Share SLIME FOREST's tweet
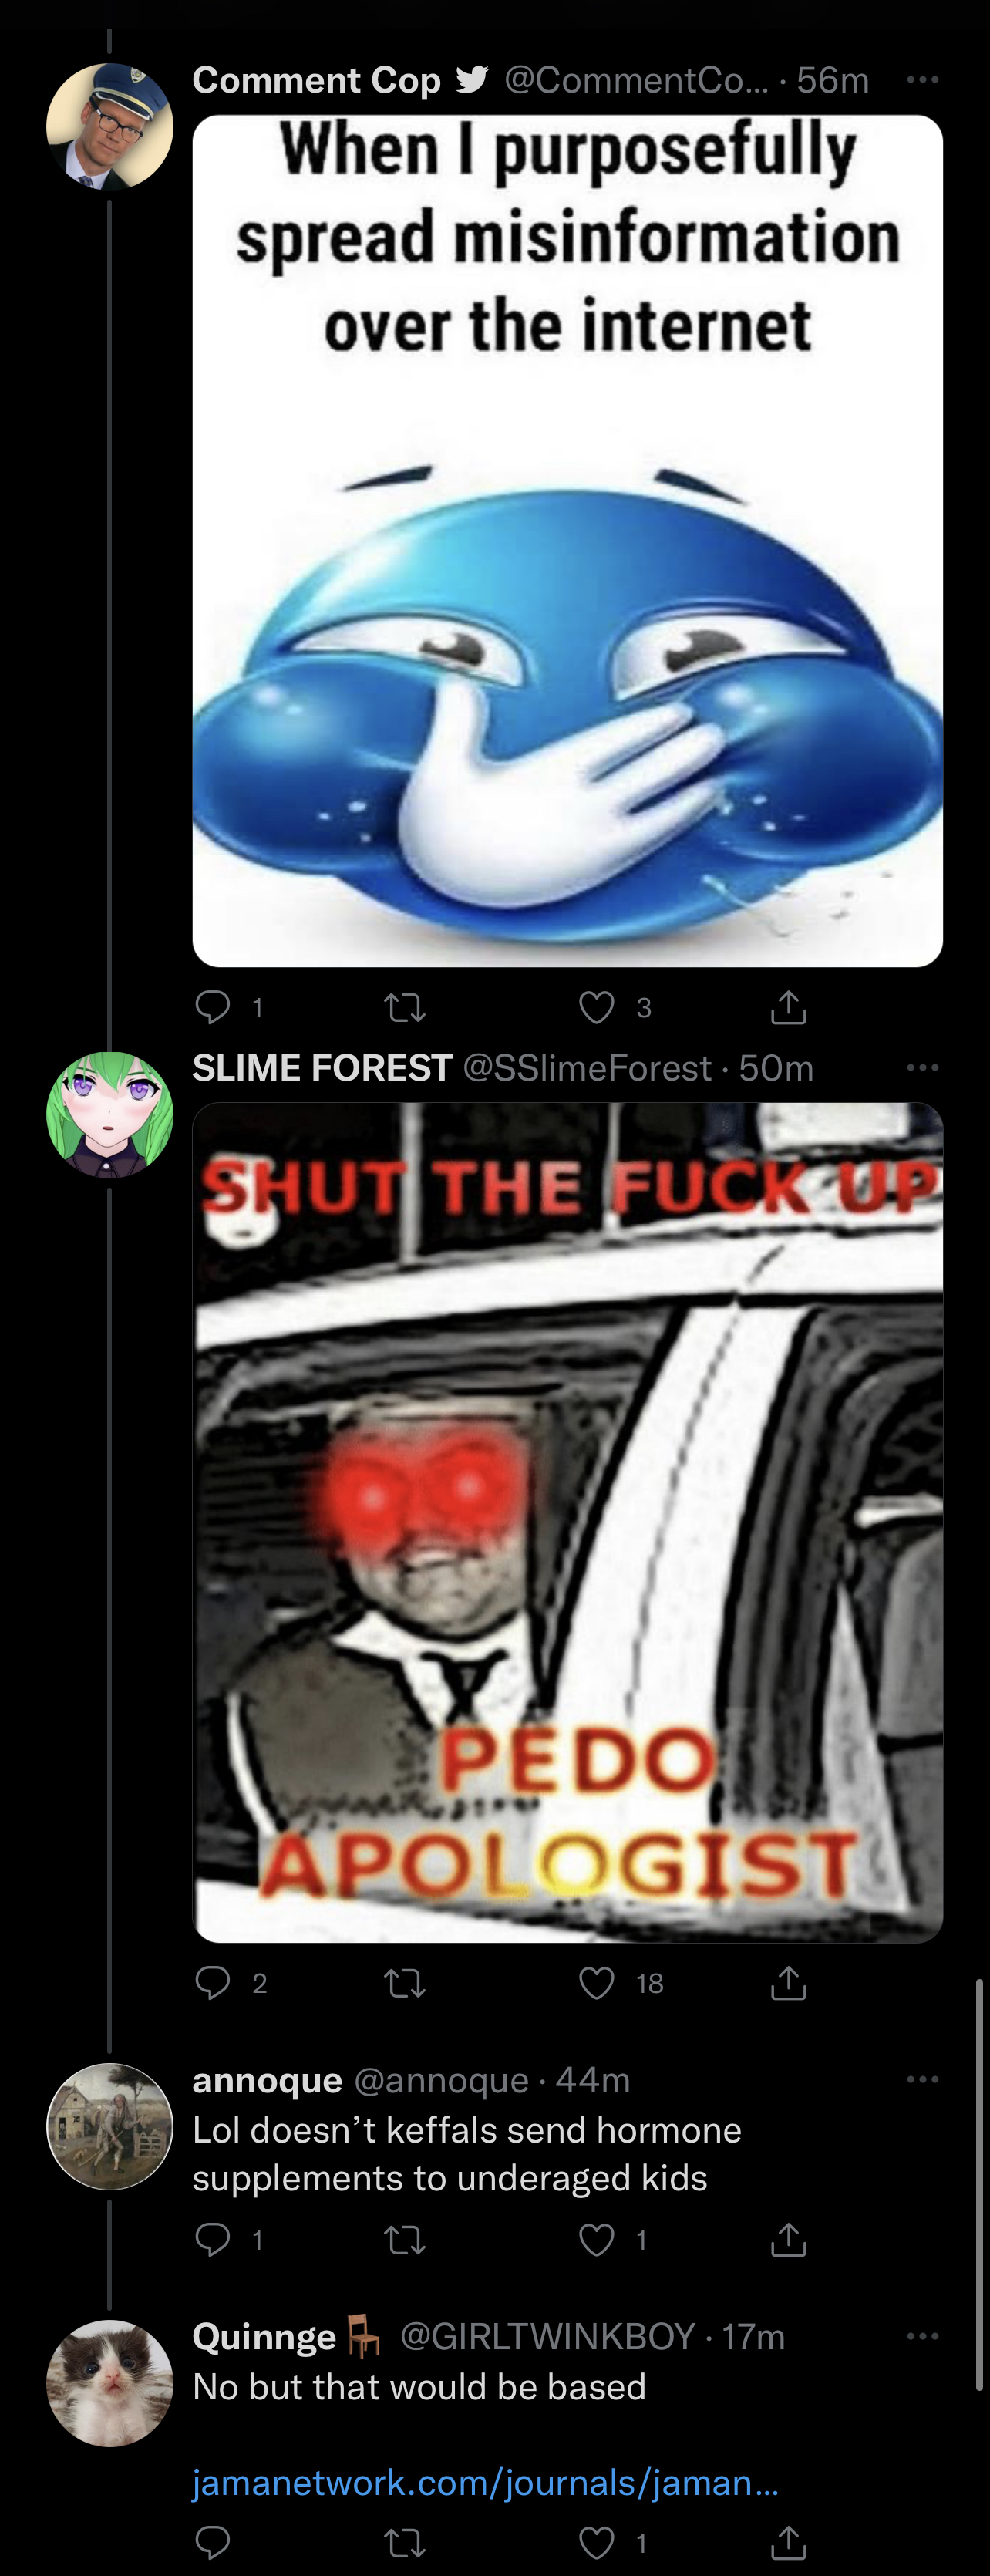 788,1982
